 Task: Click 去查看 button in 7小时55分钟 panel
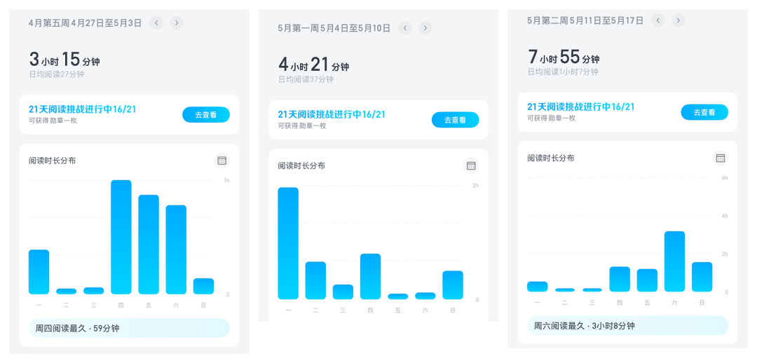(x=704, y=112)
